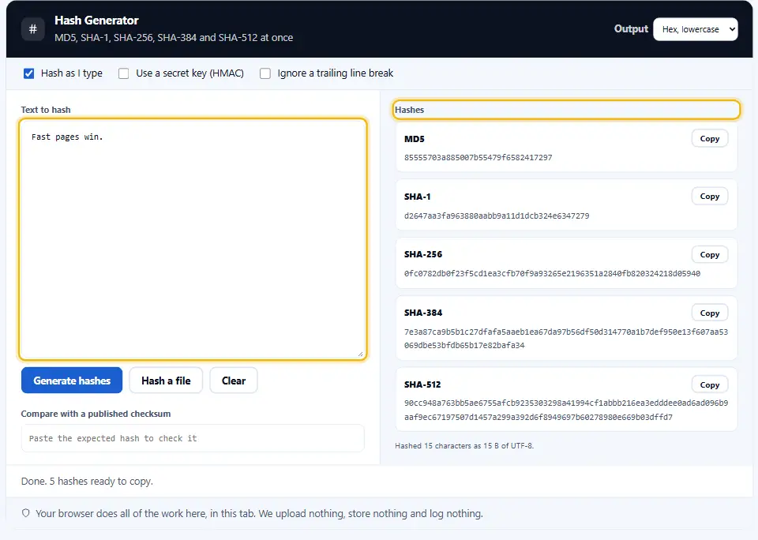The image size is (758, 540).
Task: Click the MD5, SHA-1 subtitle text in header
Action: (x=174, y=38)
